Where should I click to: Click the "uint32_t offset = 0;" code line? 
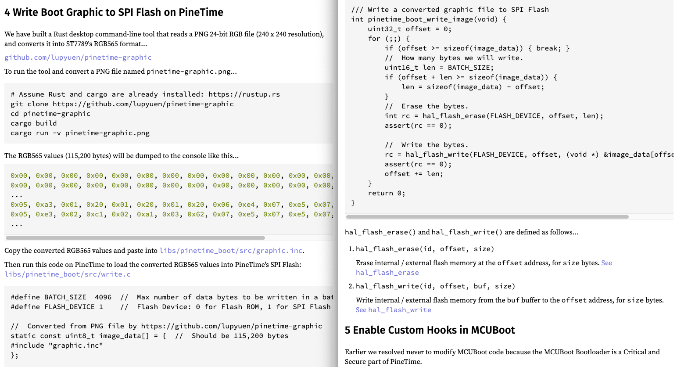click(x=409, y=29)
